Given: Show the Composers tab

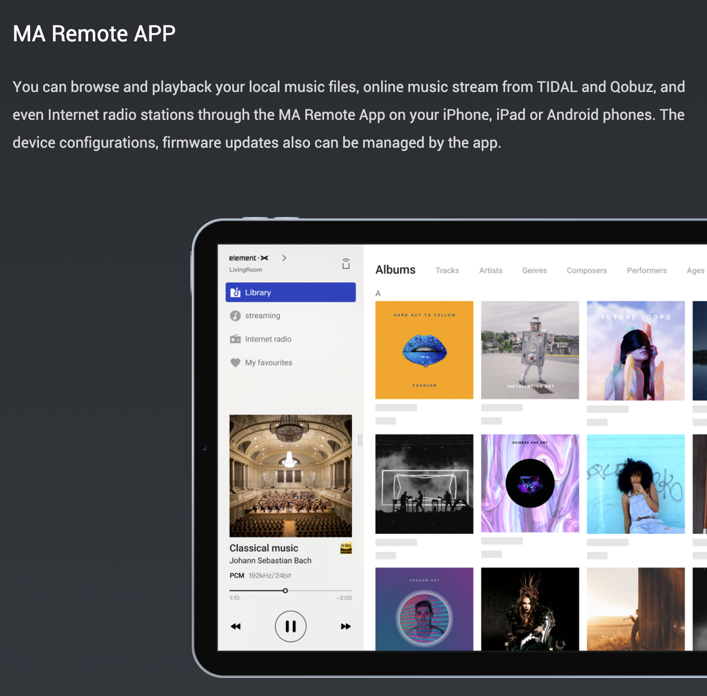Looking at the screenshot, I should point(586,271).
